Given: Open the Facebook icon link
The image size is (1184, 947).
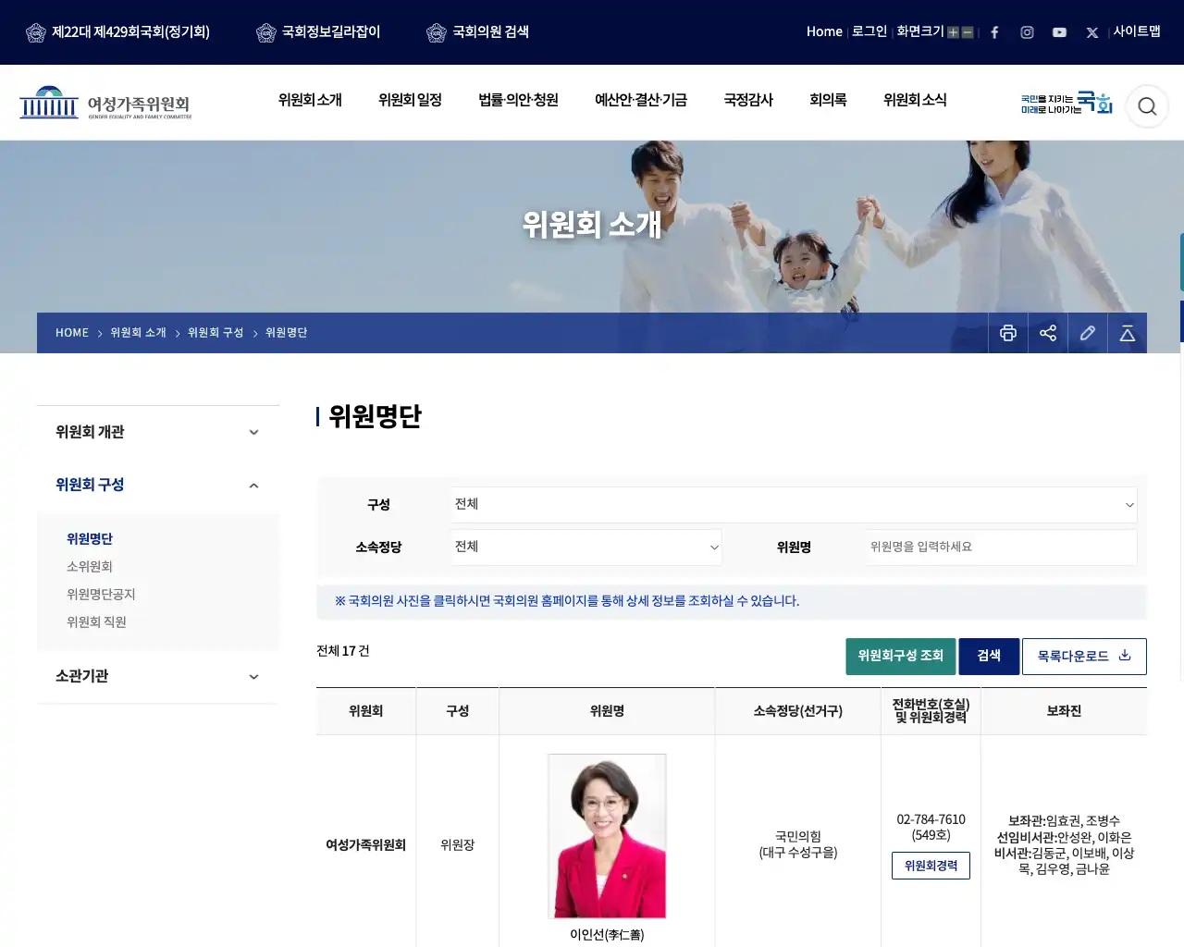Looking at the screenshot, I should click(x=994, y=32).
